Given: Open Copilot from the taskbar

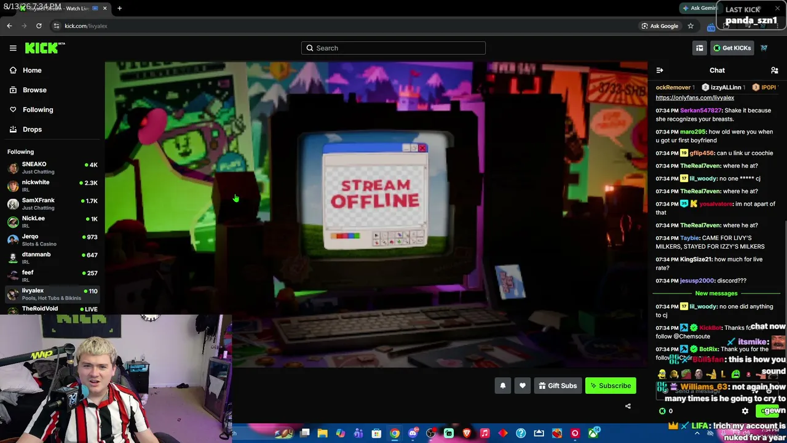Looking at the screenshot, I should 340,433.
